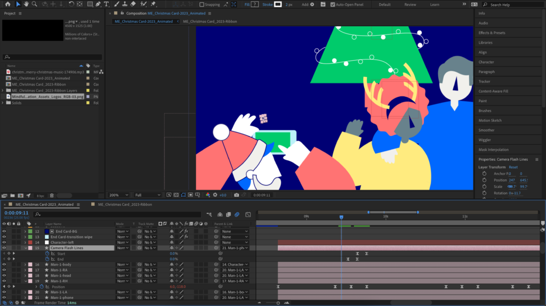This screenshot has width=546, height=306.
Task: Expand the Solids folder
Action: [x=3, y=103]
